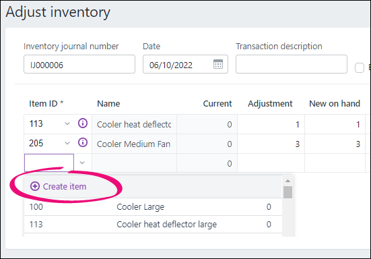Viewport: 371px width, 259px height.
Task: Edit the Adjustment value for item 113
Action: tap(271, 124)
